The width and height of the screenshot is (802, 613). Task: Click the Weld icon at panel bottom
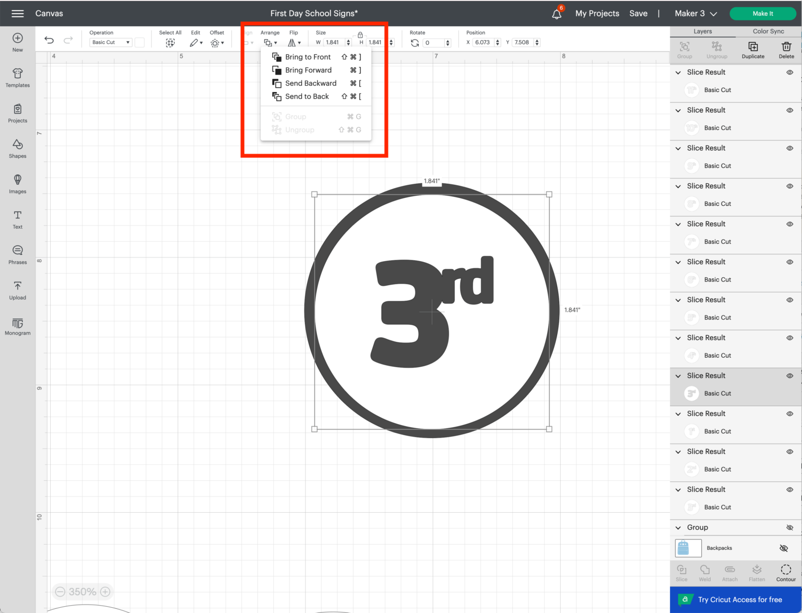click(x=704, y=571)
